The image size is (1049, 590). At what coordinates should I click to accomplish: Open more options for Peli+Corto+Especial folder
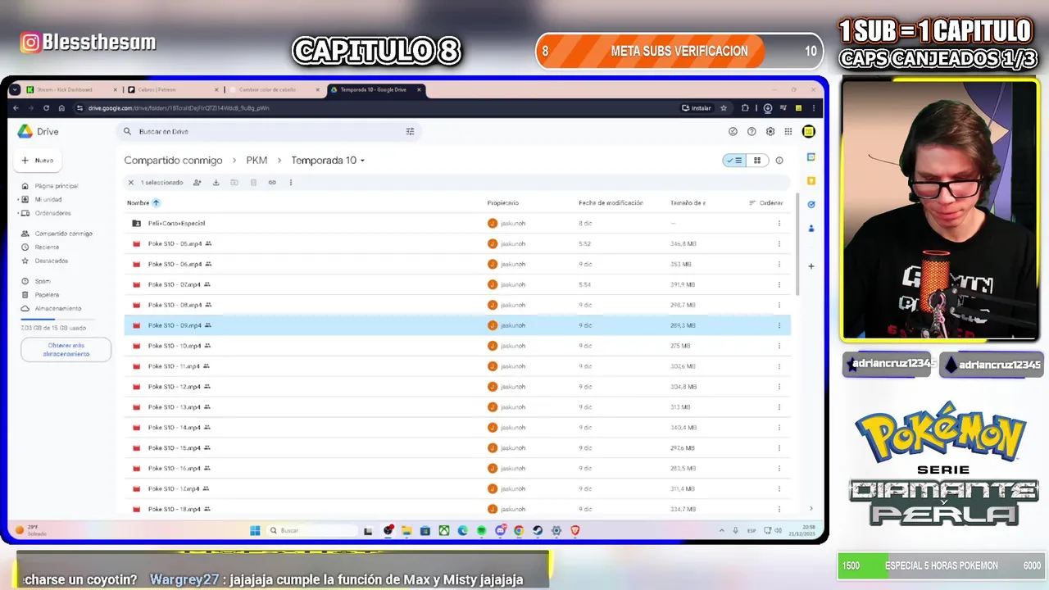(x=779, y=224)
